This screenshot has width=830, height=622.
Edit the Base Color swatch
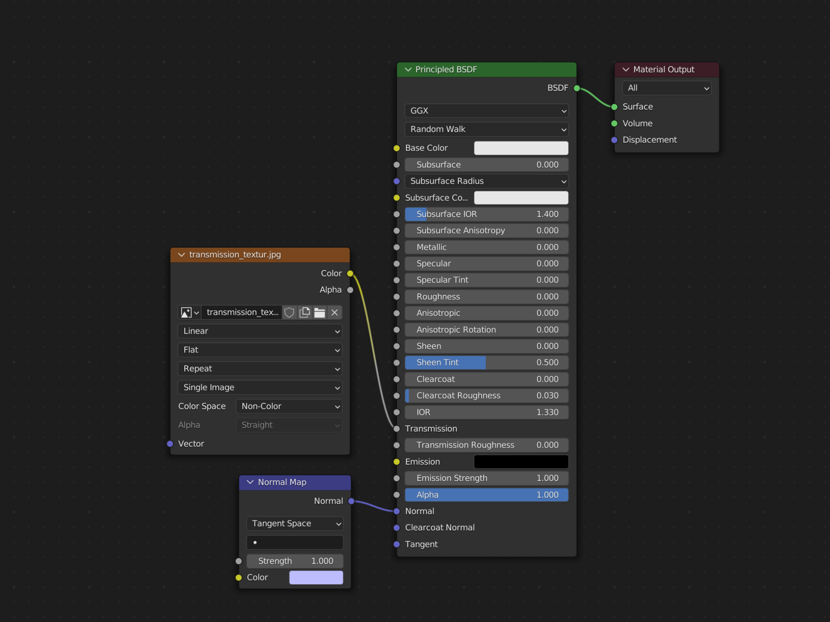click(x=521, y=148)
